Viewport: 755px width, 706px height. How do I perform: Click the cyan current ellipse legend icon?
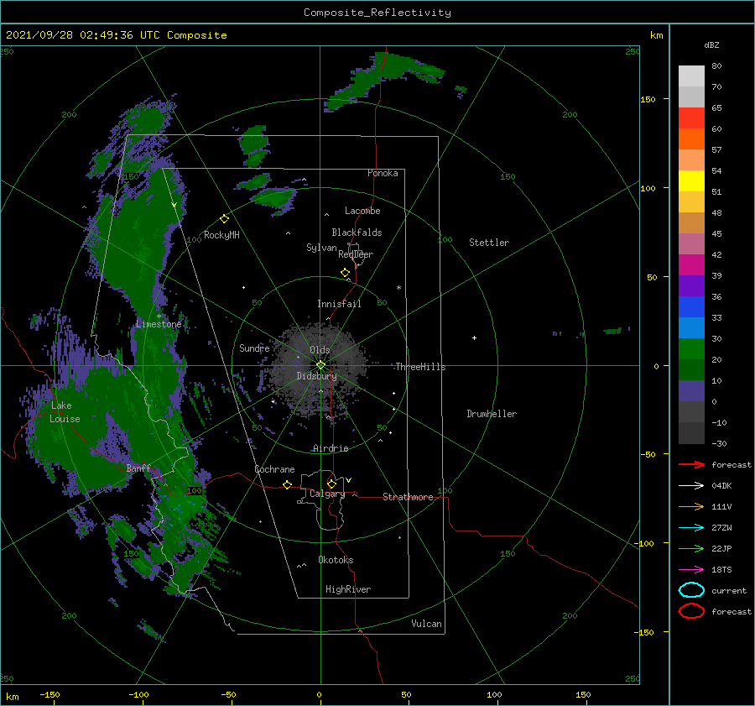[x=691, y=590]
